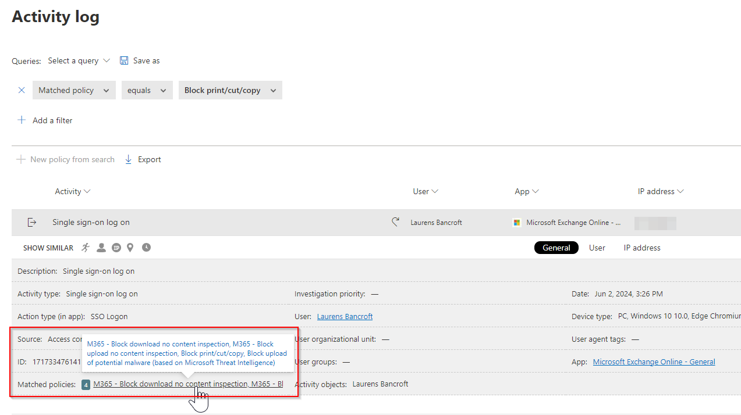The width and height of the screenshot is (741, 415).
Task: Click the plus icon beside Add a filter
Action: [22, 120]
